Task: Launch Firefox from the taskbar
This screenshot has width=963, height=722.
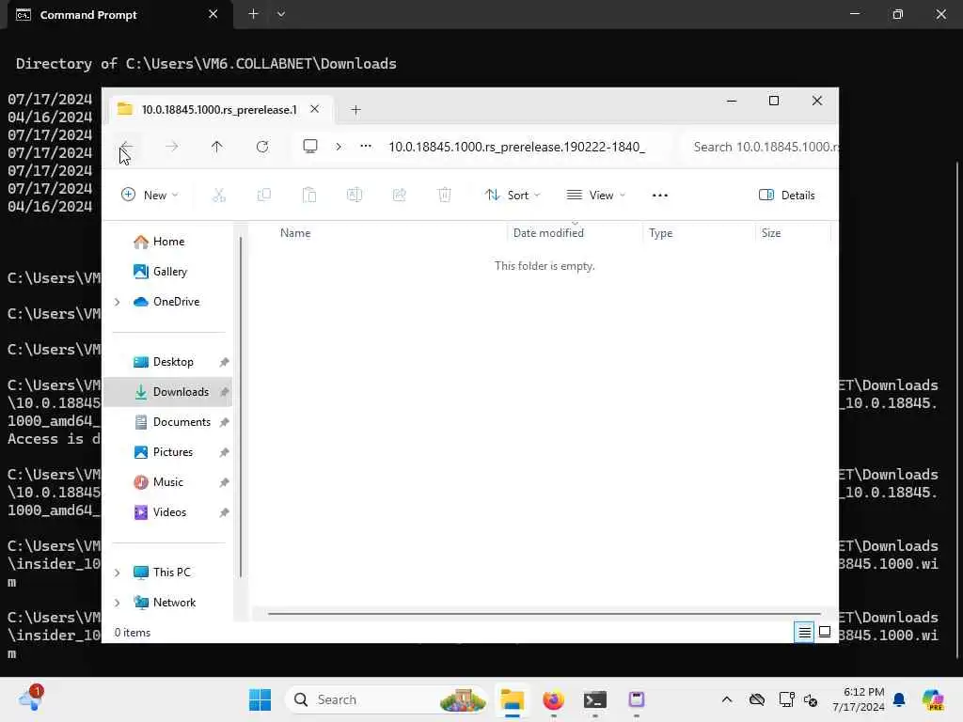Action: point(553,699)
